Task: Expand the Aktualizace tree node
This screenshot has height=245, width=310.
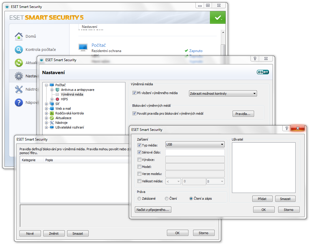Action: (x=46, y=118)
